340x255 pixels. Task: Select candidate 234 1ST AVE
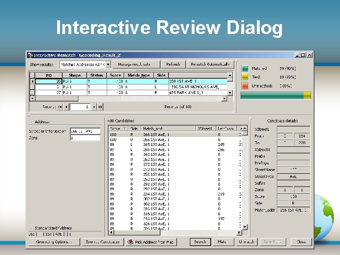[175, 194]
